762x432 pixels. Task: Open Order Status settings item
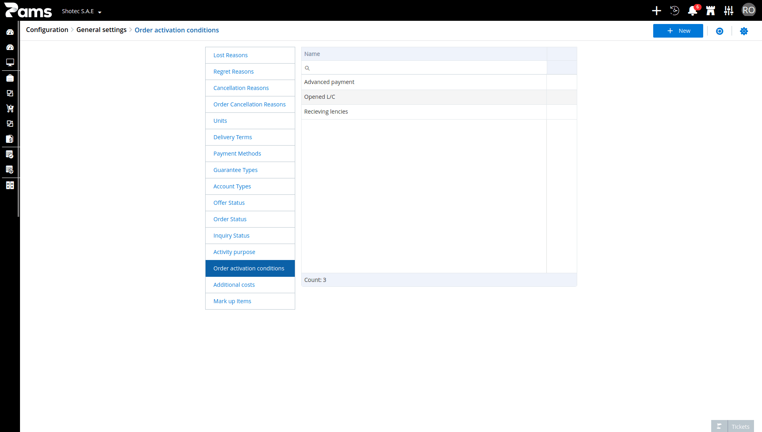[250, 219]
